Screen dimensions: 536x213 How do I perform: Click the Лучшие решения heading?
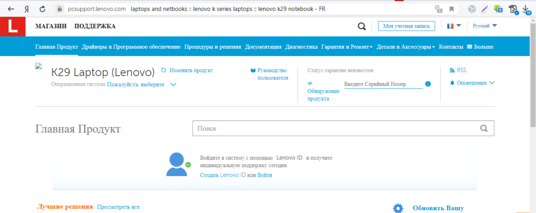(x=65, y=207)
